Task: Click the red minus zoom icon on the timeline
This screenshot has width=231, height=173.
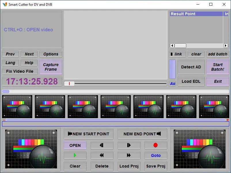Action: pos(4,120)
